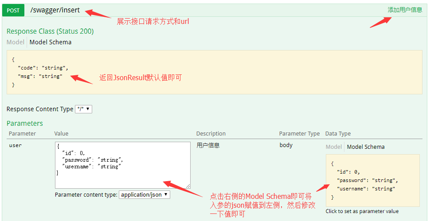Click the "msg": "string" line in response schema
The image size is (430, 221).
tap(40, 77)
